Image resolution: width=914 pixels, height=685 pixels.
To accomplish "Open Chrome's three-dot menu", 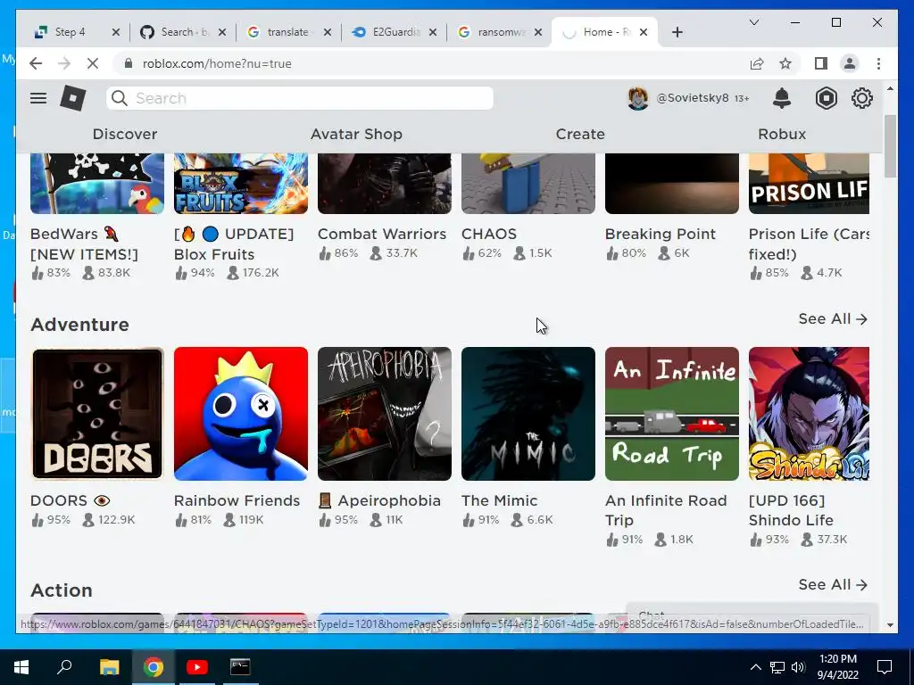I will tap(878, 63).
